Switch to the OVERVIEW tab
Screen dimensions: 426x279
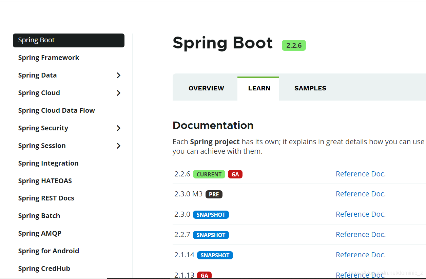(206, 88)
